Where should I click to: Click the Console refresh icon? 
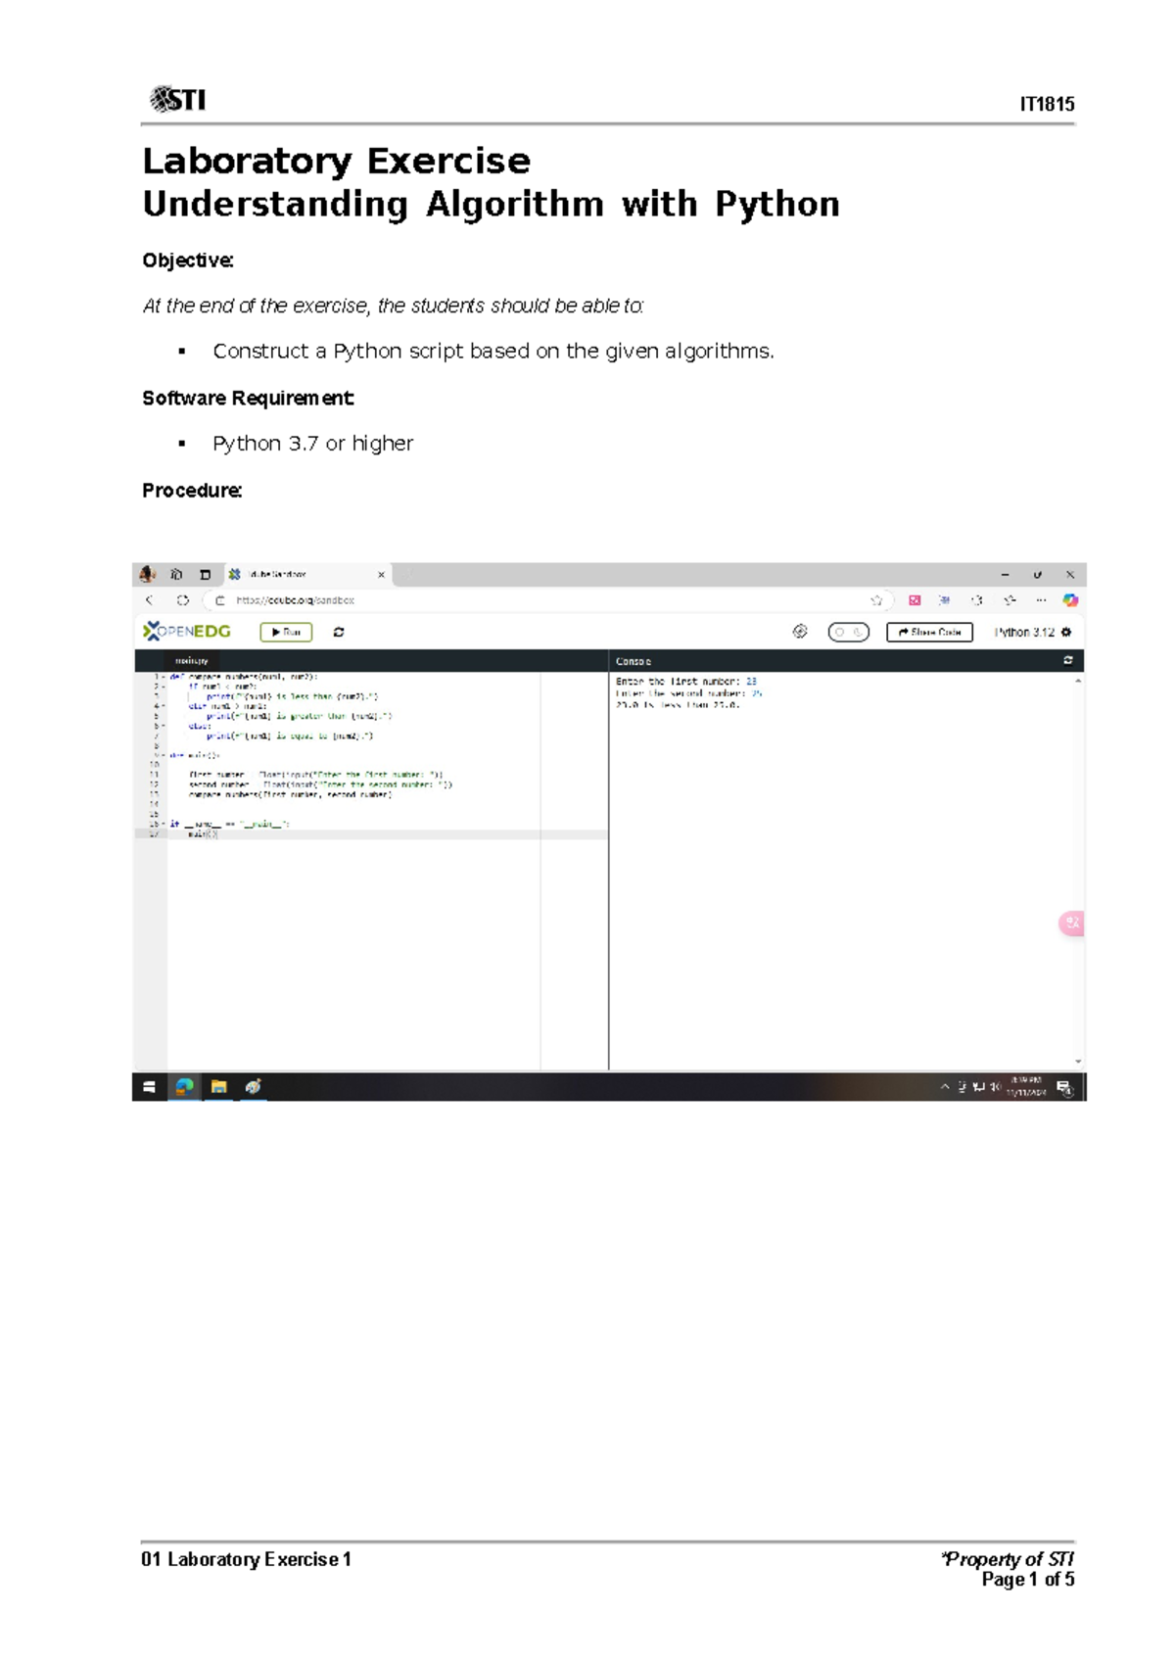tap(1067, 661)
